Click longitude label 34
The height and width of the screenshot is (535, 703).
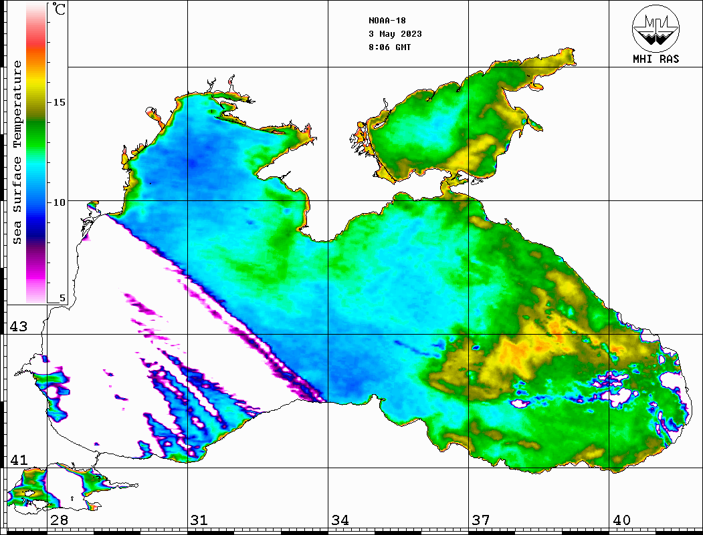pos(340,520)
